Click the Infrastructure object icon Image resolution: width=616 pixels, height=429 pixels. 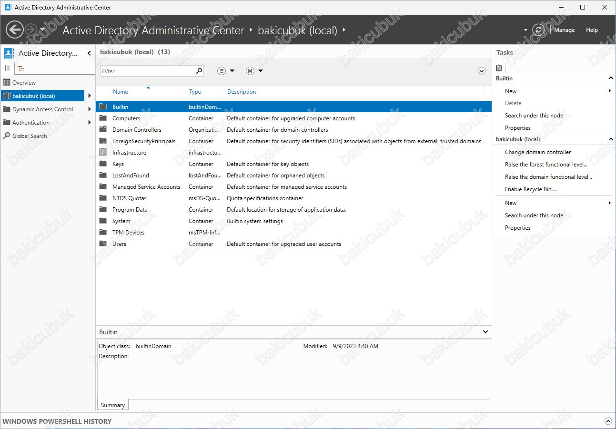tap(103, 153)
